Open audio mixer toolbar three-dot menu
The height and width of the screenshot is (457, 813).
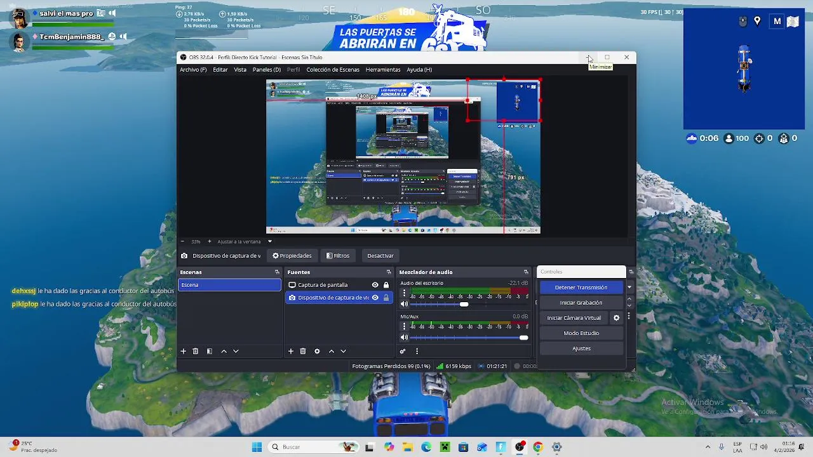[x=417, y=351]
